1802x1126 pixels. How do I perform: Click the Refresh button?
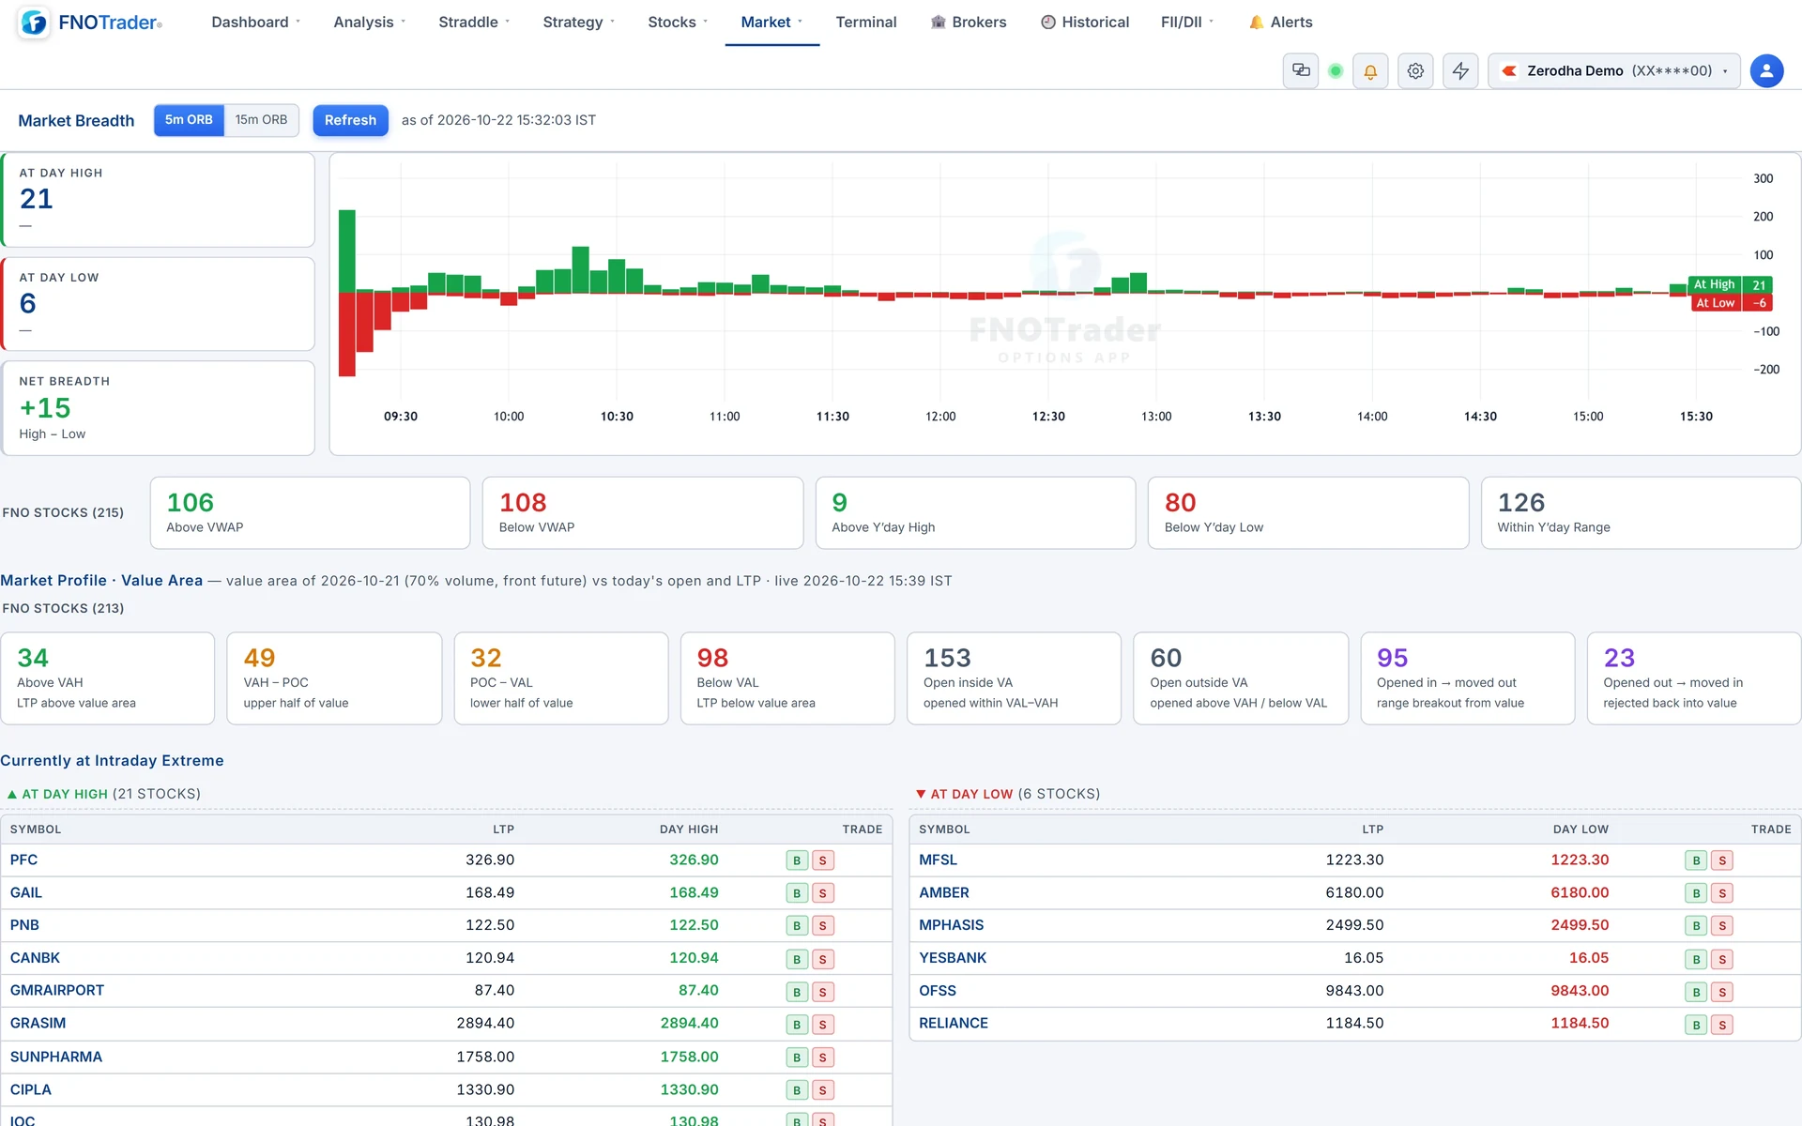tap(350, 120)
